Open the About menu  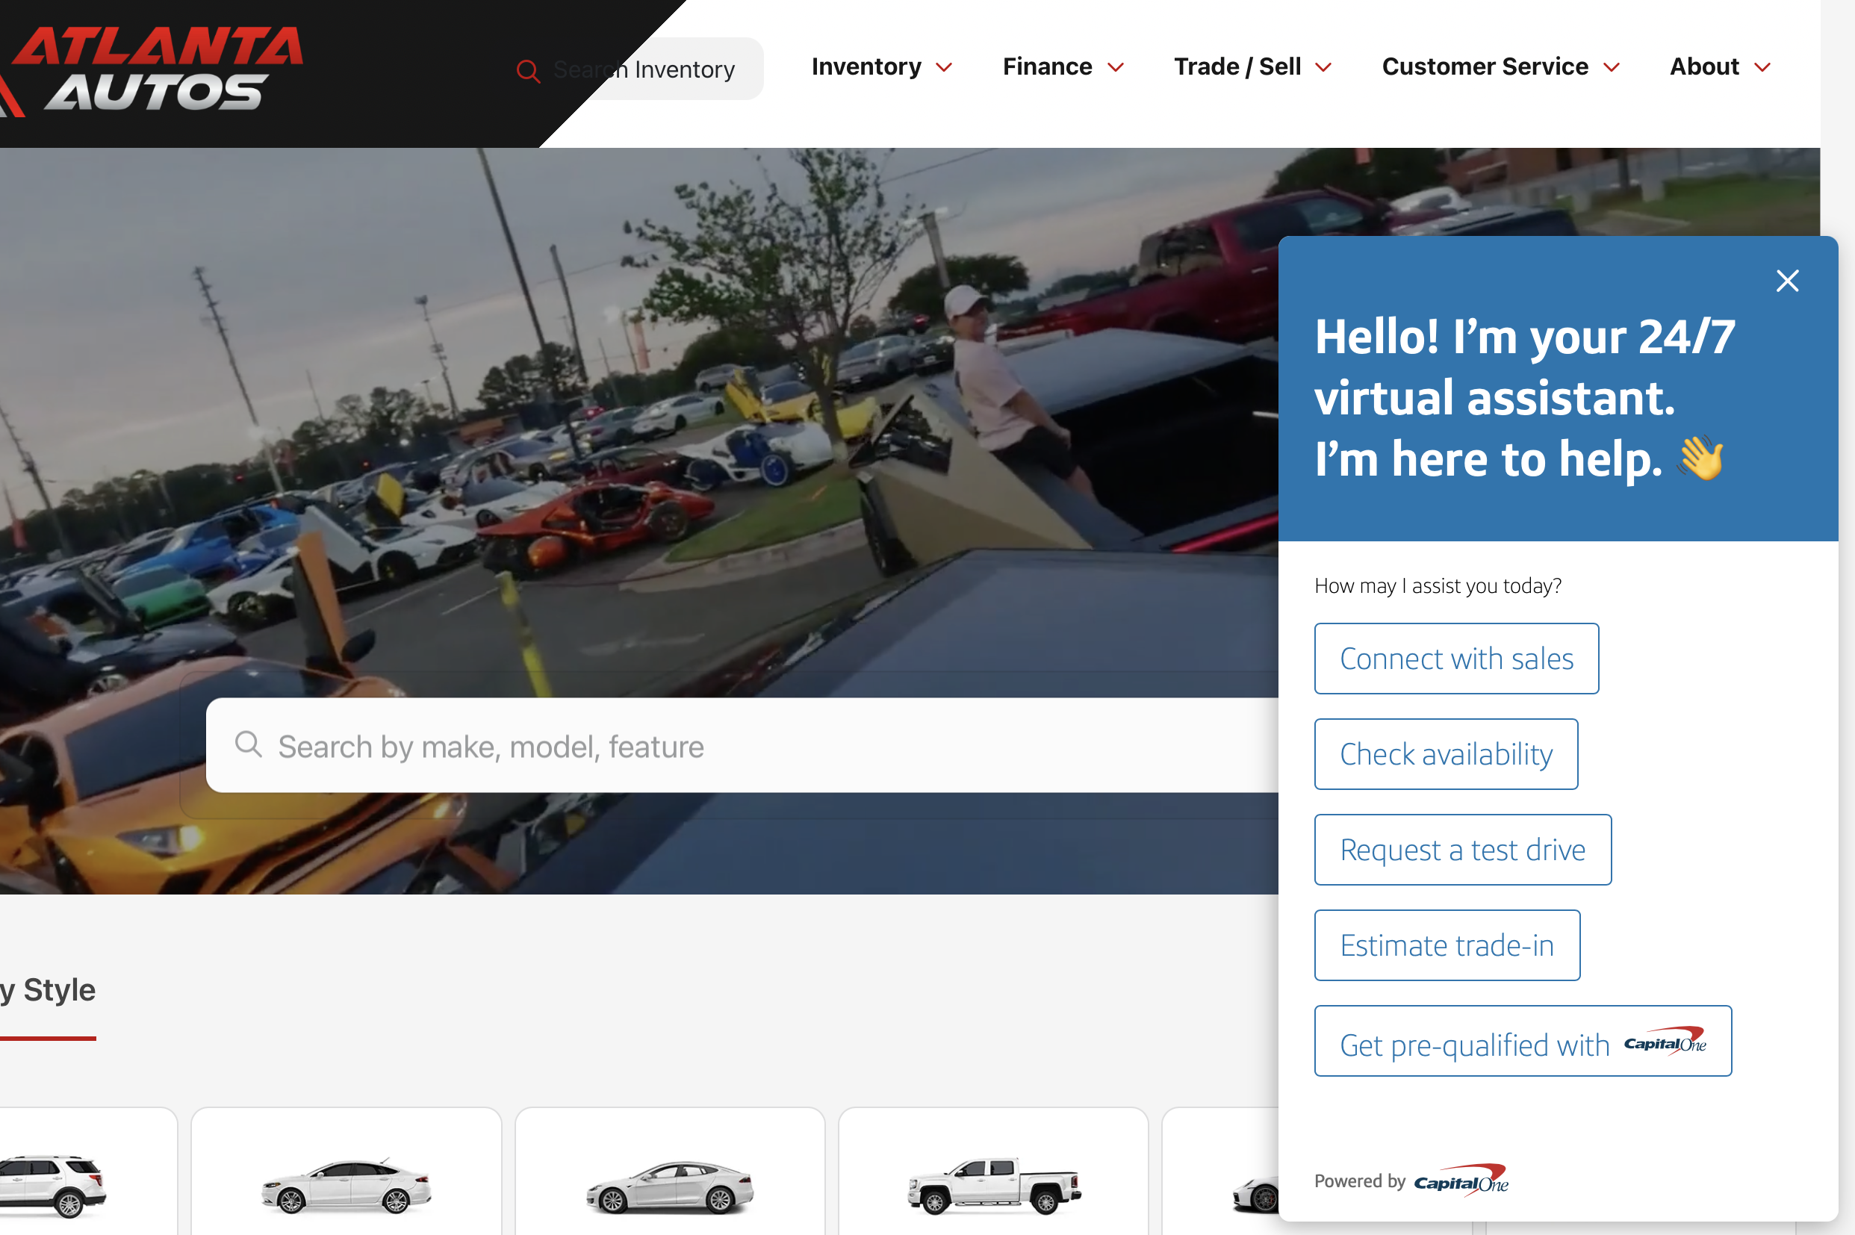tap(1703, 67)
